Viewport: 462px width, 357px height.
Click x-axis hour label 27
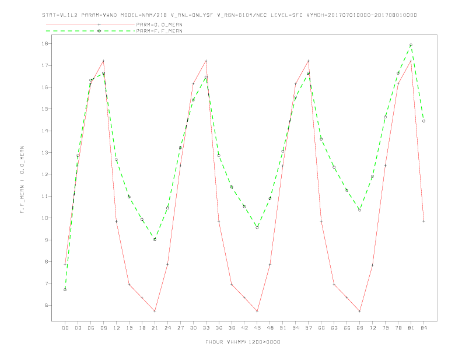point(180,328)
